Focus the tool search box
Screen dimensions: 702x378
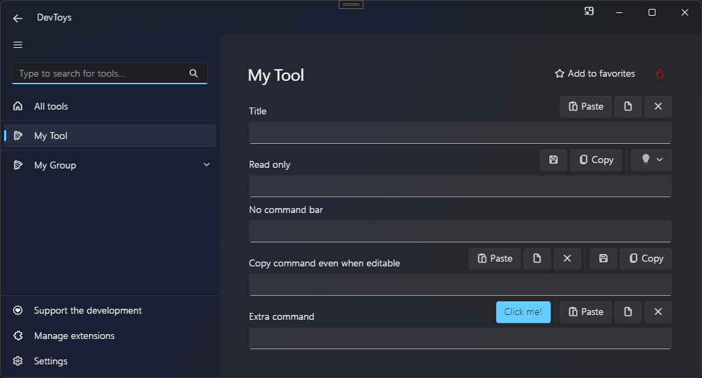(109, 73)
